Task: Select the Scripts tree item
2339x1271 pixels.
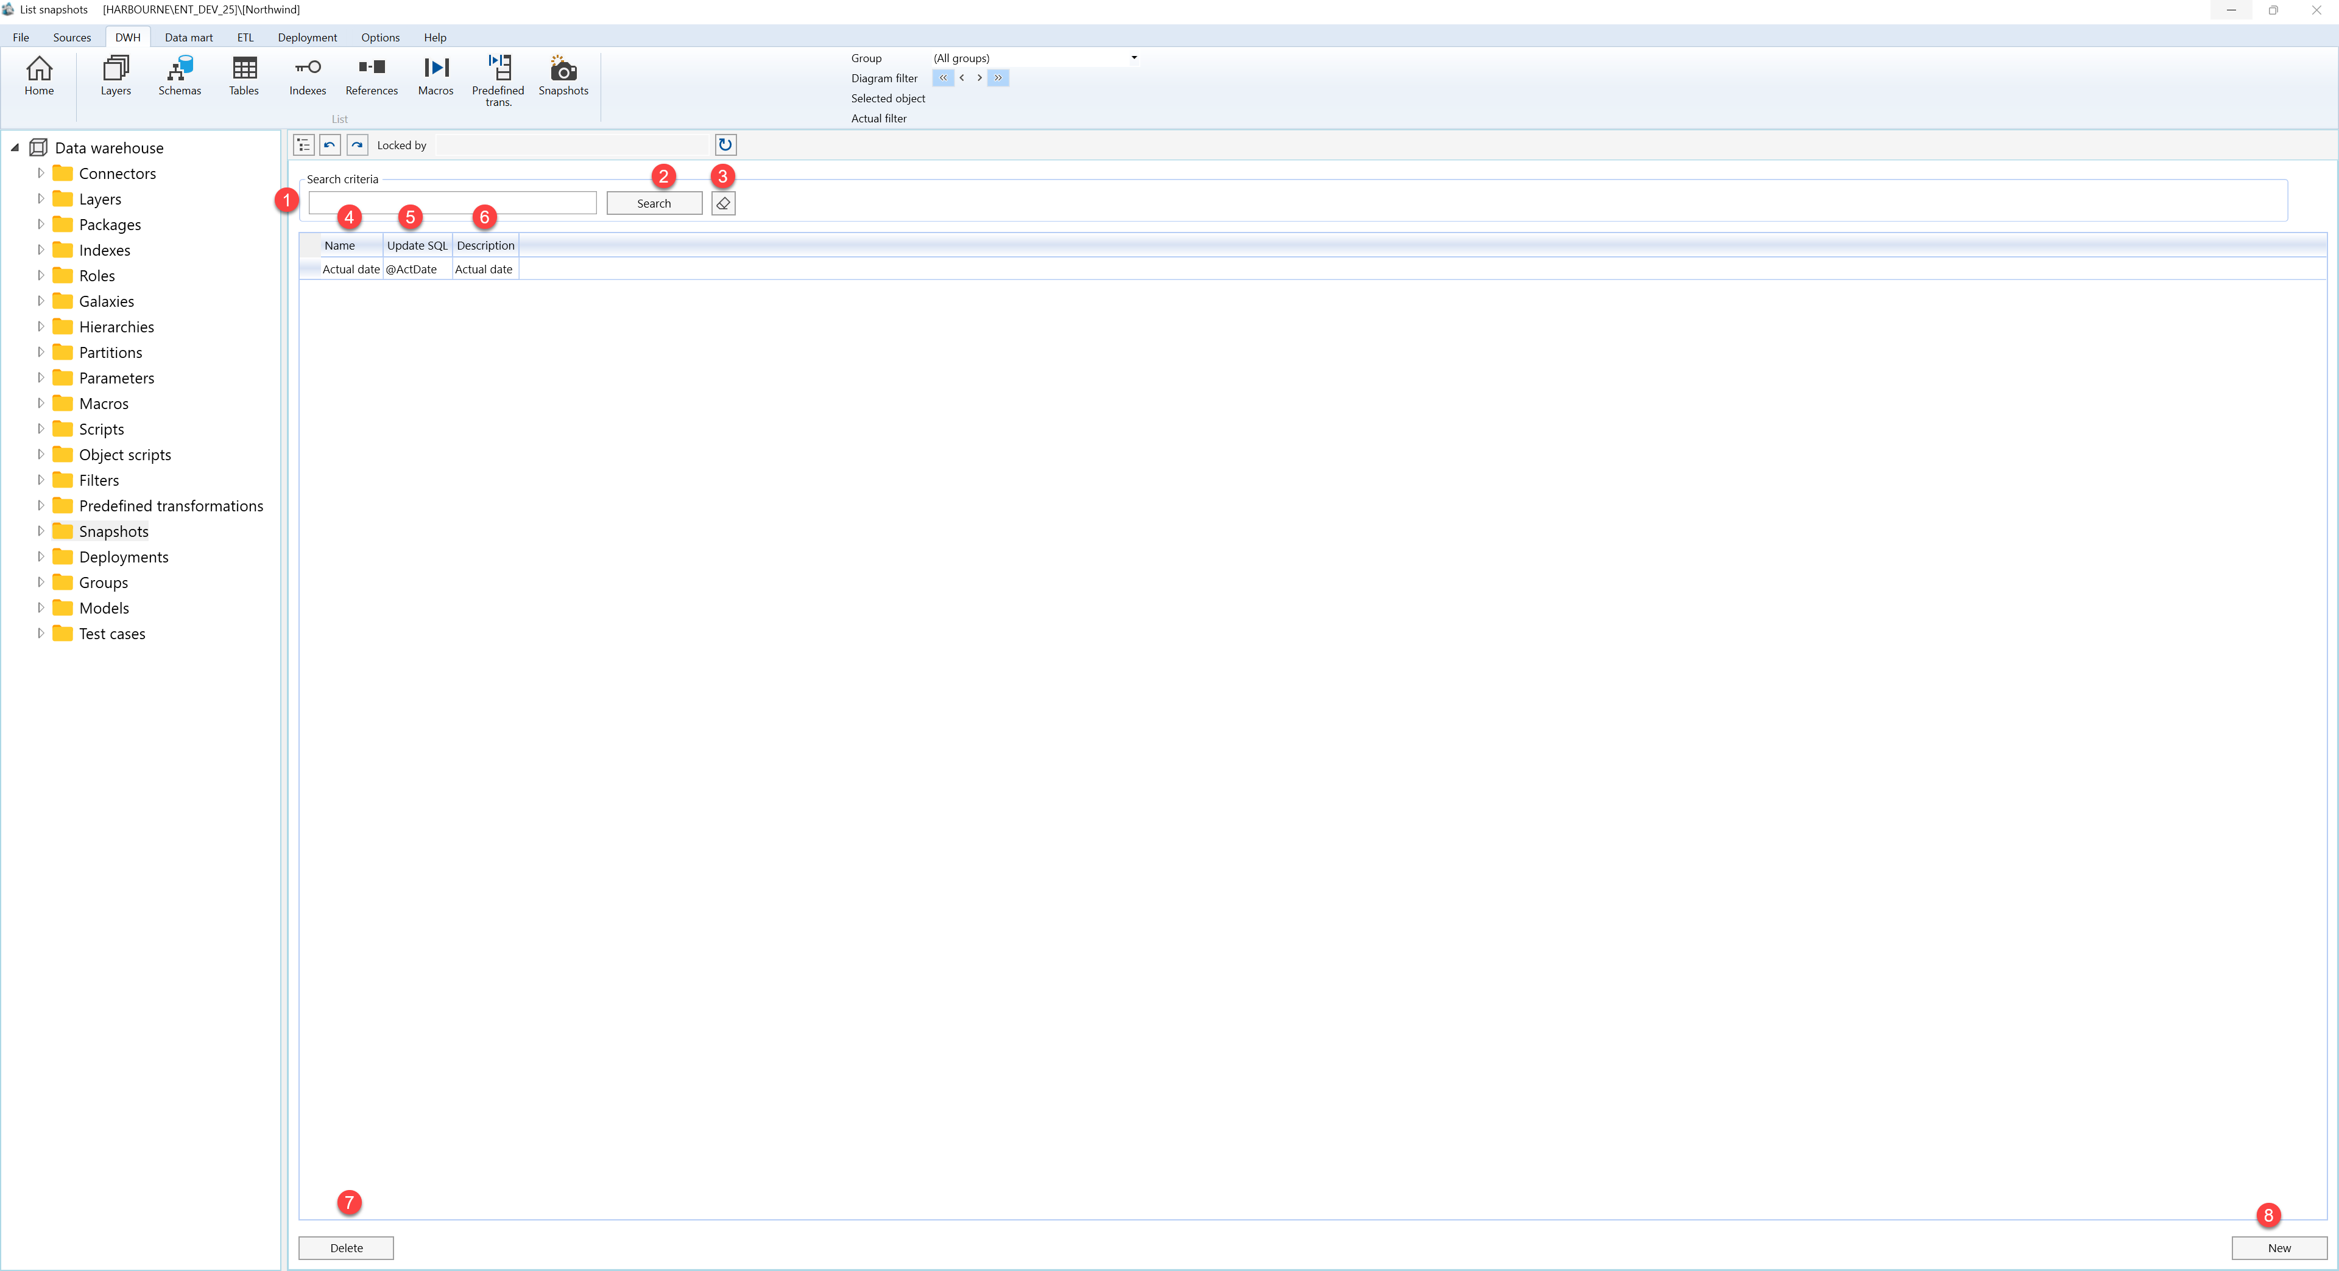Action: (102, 429)
